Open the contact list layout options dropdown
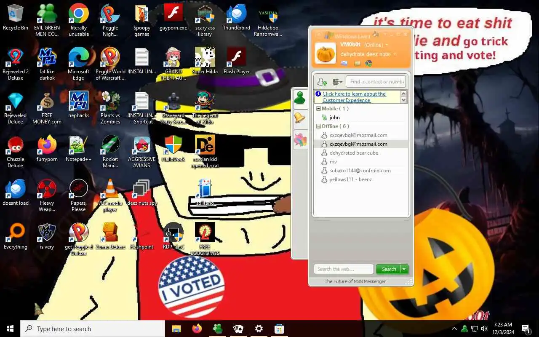539x337 pixels. click(x=337, y=82)
